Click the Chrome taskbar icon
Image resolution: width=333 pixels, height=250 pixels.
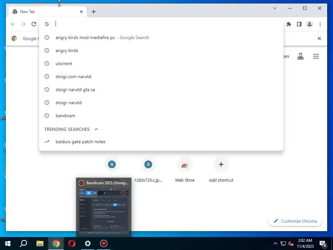(x=56, y=243)
